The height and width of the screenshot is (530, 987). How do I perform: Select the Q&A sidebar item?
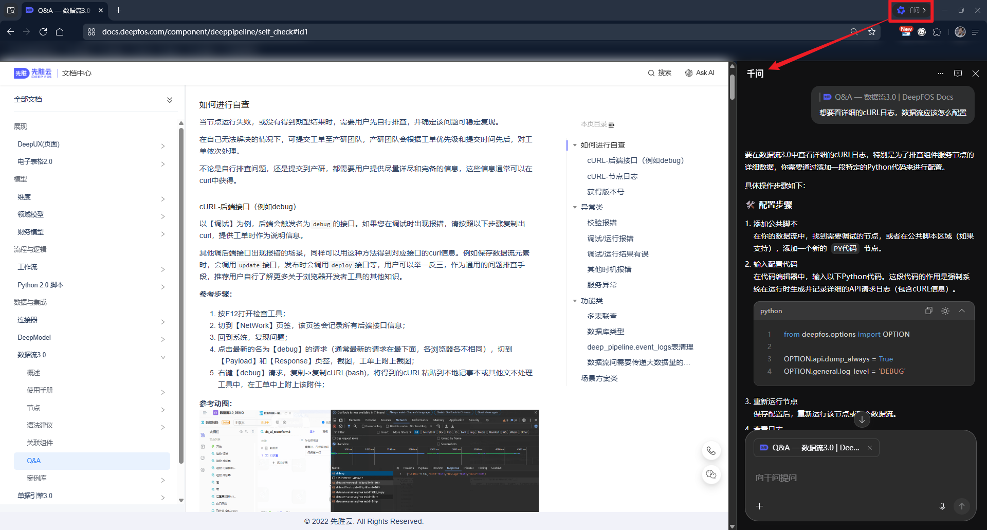click(92, 461)
